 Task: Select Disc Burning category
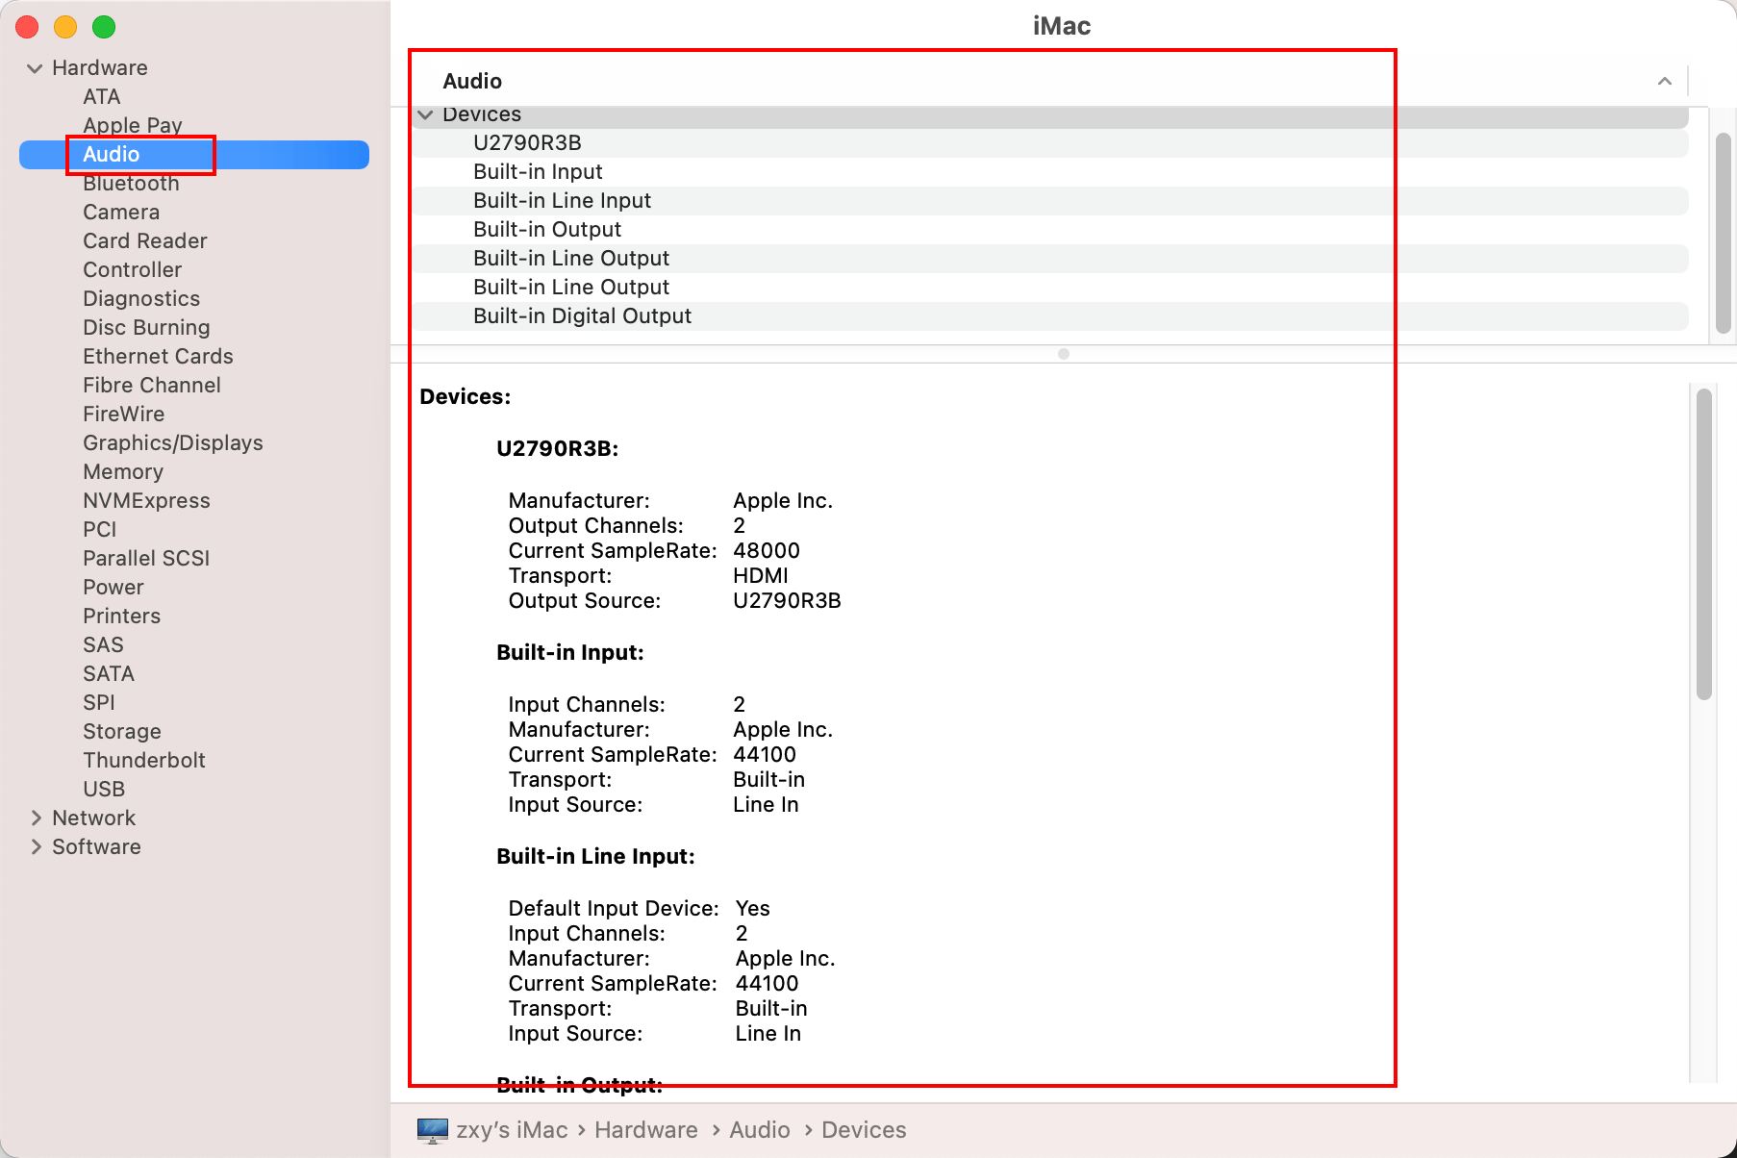point(146,328)
